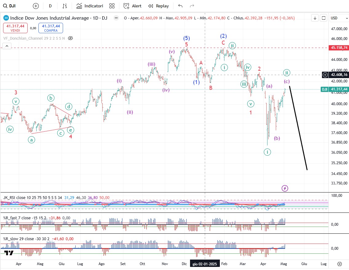Viewport: 349px width, 270px height.
Task: Open the USD currency dropdown
Action: 339,18
